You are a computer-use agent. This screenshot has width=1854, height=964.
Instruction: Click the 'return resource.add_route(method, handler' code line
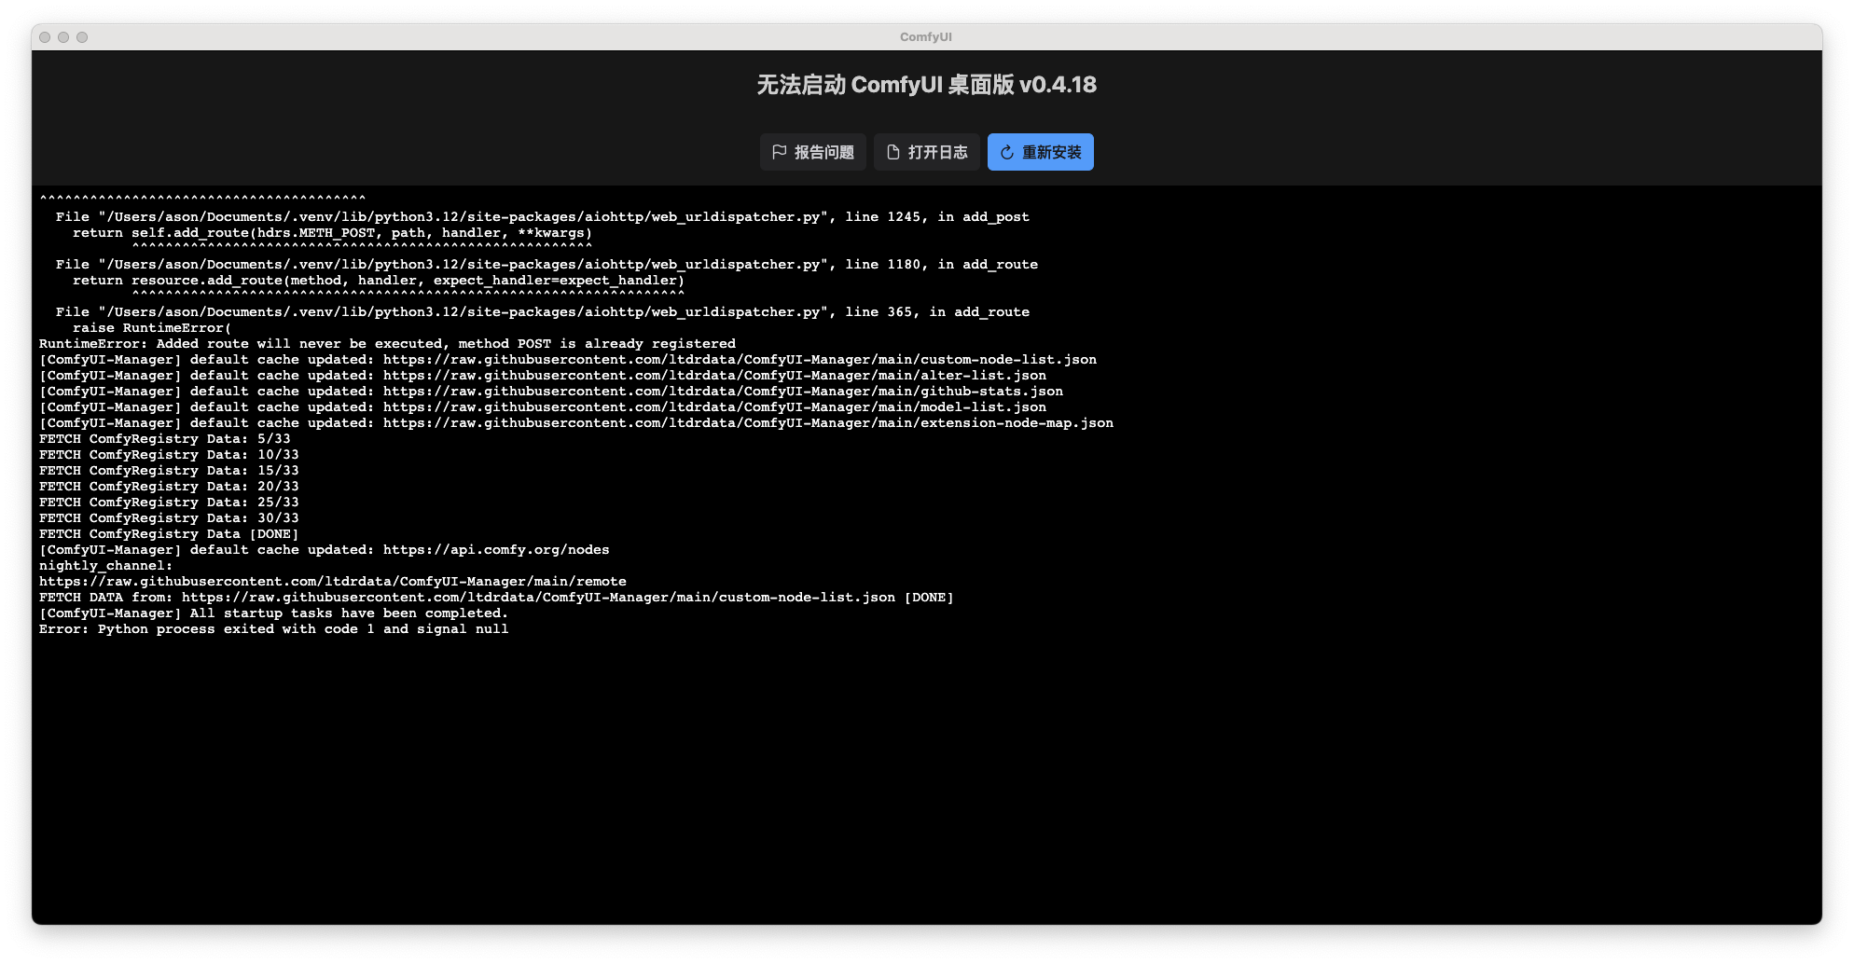379,281
